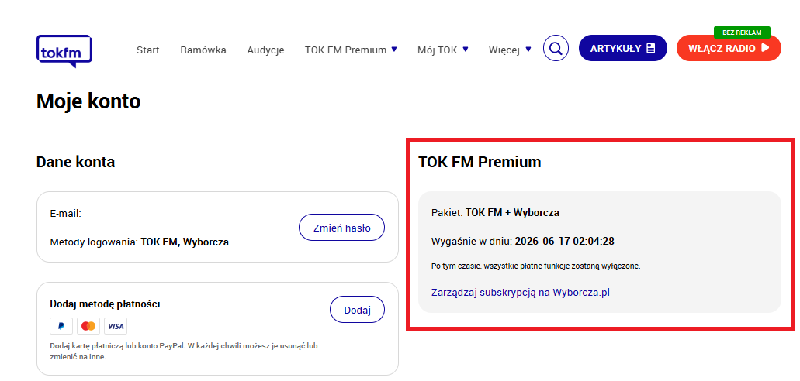Click the Dane konta heading
Screen dimensions: 800x381
[x=75, y=162]
